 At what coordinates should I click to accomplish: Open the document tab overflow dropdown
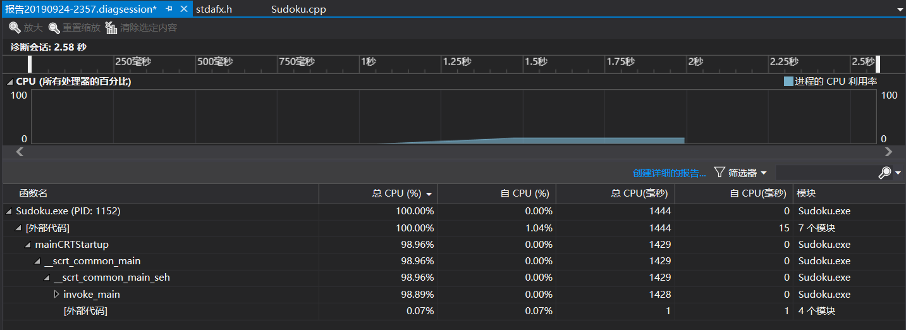pos(900,10)
